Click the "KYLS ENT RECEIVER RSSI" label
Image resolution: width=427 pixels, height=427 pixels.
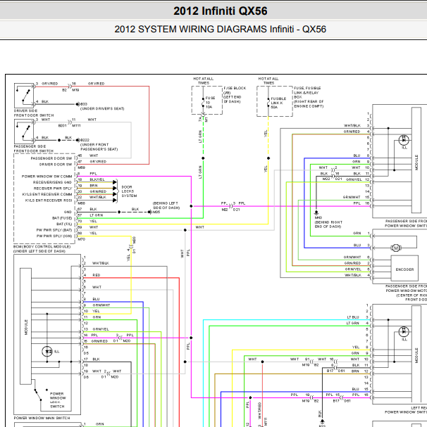[49, 200]
